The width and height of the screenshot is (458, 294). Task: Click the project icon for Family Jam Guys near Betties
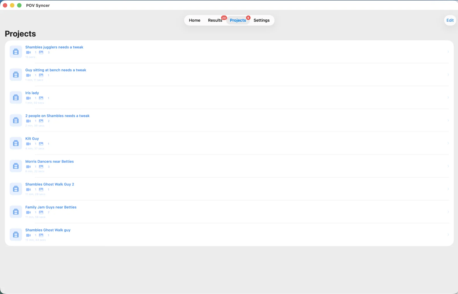point(16,212)
